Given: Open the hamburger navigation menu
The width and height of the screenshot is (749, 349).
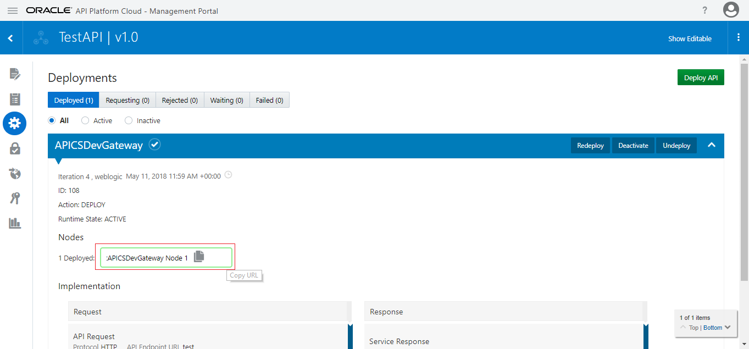Looking at the screenshot, I should click(x=12, y=10).
